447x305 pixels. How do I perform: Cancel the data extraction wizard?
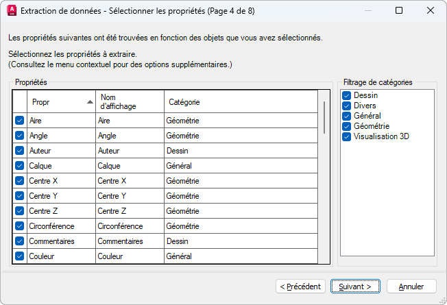tap(411, 286)
